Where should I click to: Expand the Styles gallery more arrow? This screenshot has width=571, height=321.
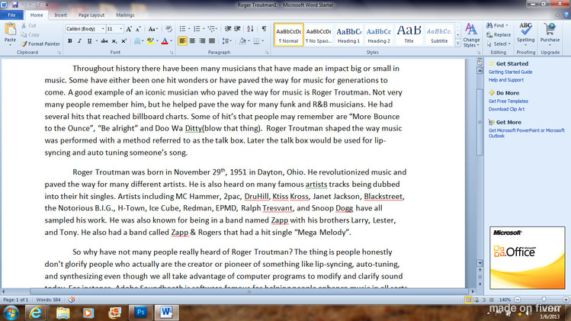pyautogui.click(x=457, y=43)
